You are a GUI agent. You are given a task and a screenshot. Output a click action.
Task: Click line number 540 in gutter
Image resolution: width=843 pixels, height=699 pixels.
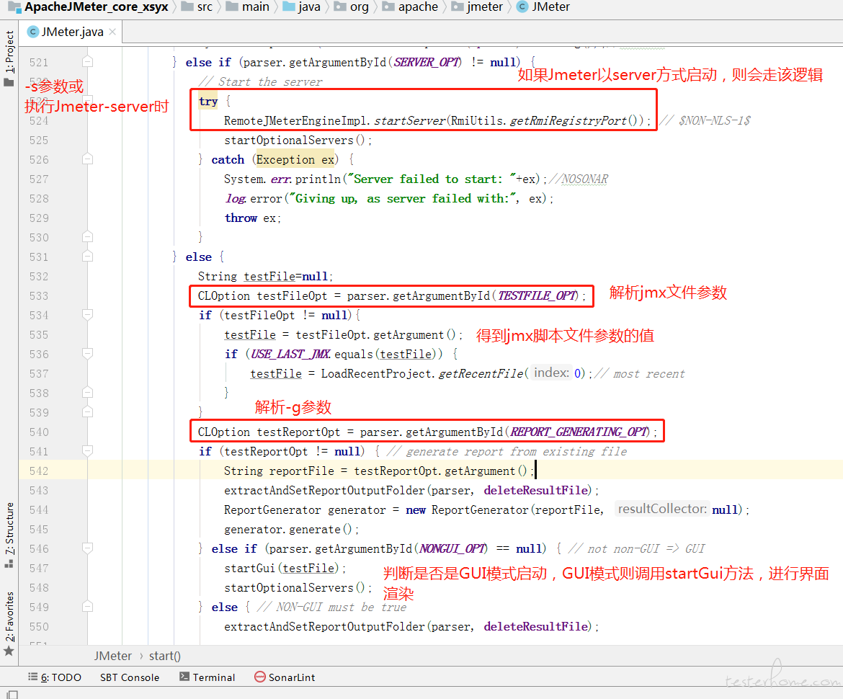(x=39, y=432)
